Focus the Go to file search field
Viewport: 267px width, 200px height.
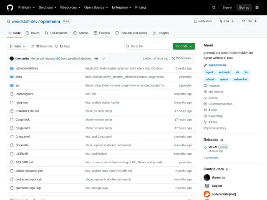(x=148, y=46)
